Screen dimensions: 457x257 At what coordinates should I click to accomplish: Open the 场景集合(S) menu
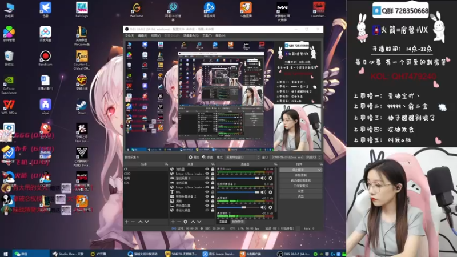pyautogui.click(x=191, y=35)
